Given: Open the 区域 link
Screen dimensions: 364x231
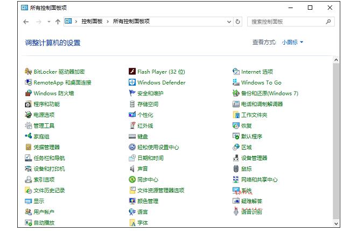Looking at the screenshot, I should point(246,147).
